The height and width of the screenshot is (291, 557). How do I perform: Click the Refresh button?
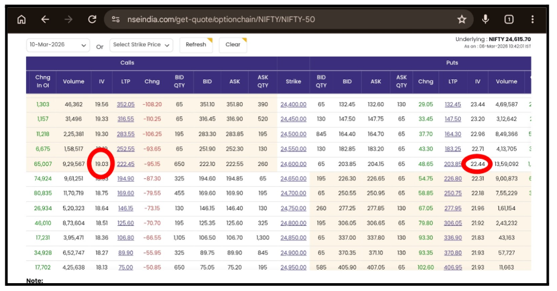196,45
